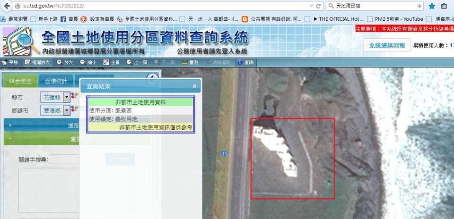Click the 公務使用者請先登入系統 text
This screenshot has height=219, width=454.
point(212,52)
